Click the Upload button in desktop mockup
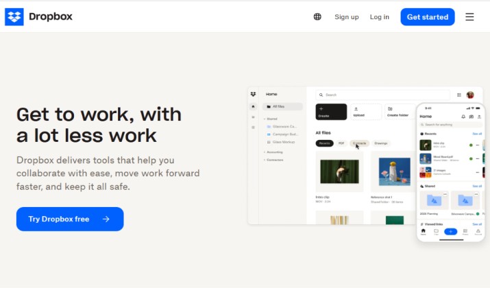Image resolution: width=490 pixels, height=288 pixels. coord(366,112)
